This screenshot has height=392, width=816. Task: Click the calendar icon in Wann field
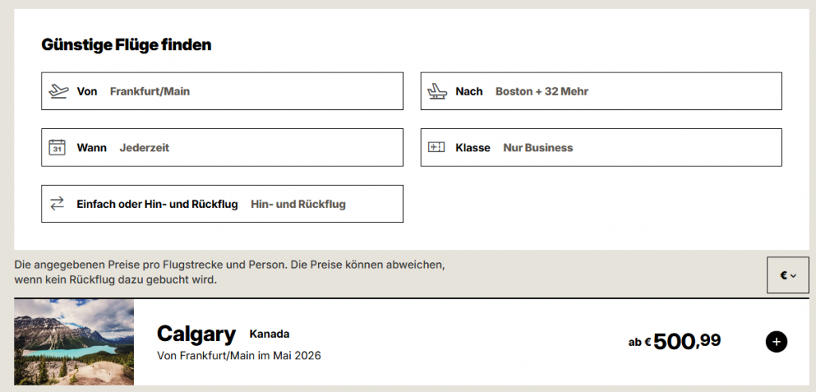pyautogui.click(x=57, y=147)
